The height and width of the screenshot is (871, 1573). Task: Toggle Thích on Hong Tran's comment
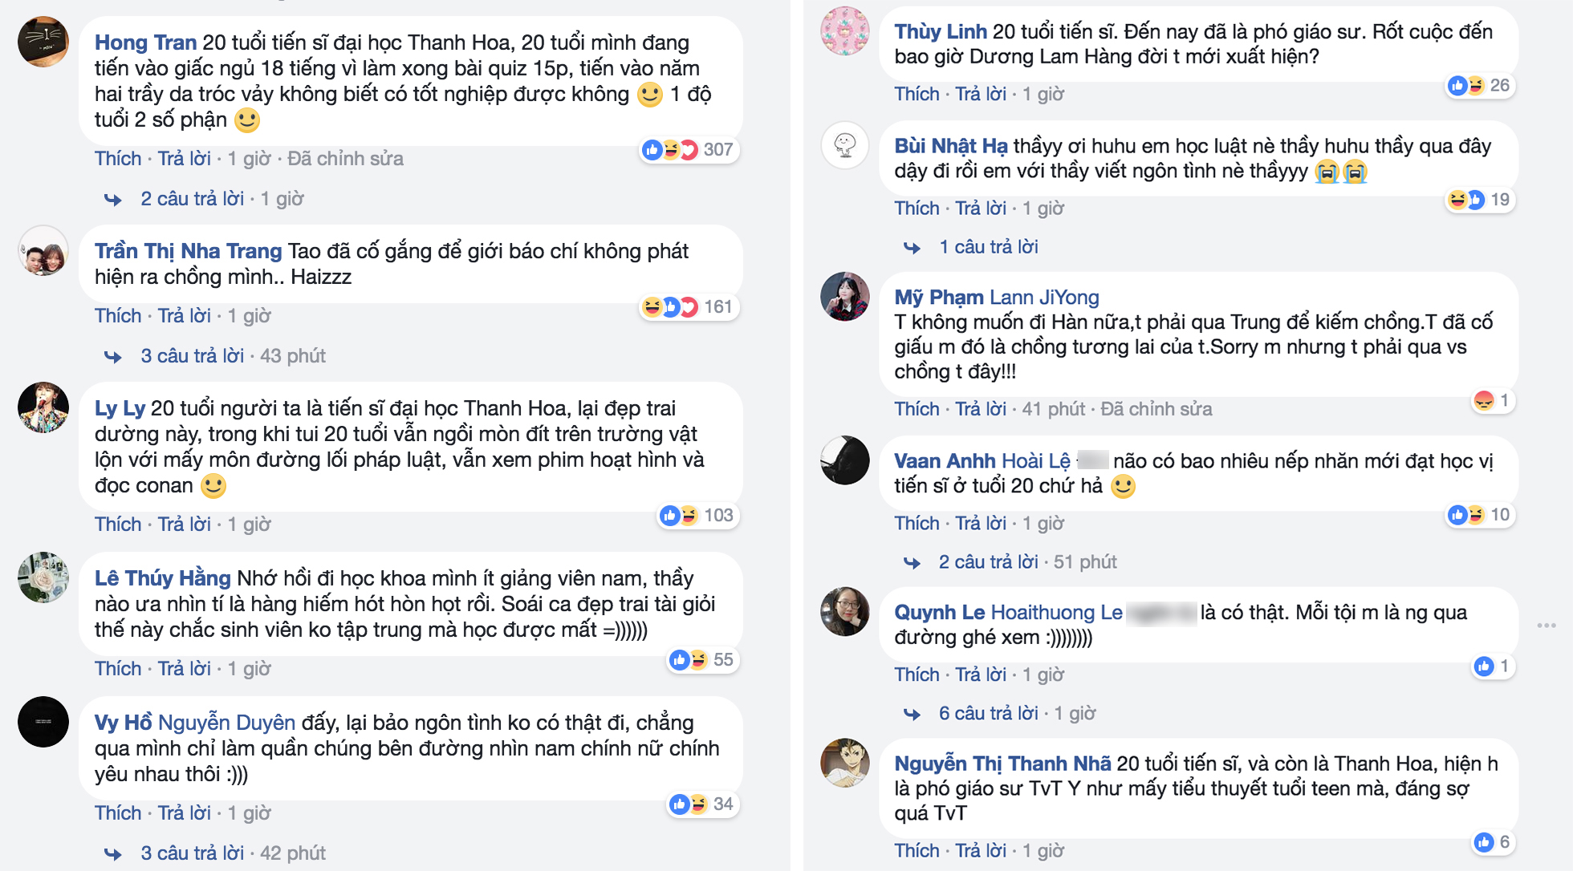(118, 158)
